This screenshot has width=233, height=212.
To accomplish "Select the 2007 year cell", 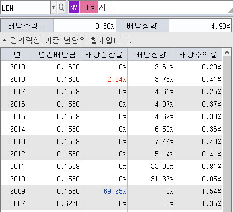I will coord(18,204).
